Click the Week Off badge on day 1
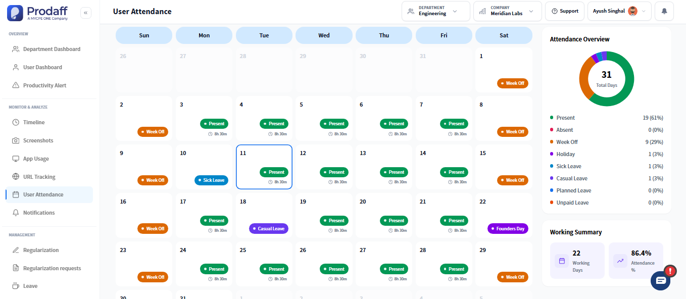Viewport: 686px width, 299px height. [x=513, y=83]
